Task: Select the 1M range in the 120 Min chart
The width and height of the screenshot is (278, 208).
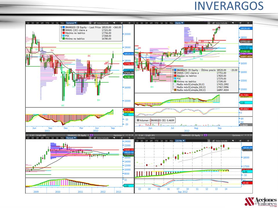Action: 147,141
